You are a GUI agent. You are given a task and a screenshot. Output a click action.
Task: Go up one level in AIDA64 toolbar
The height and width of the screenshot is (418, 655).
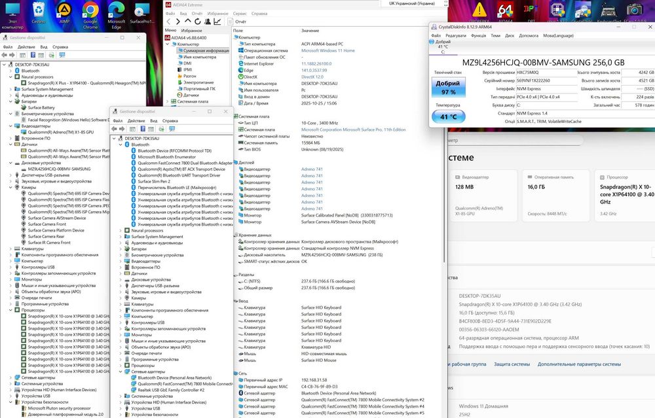187,22
